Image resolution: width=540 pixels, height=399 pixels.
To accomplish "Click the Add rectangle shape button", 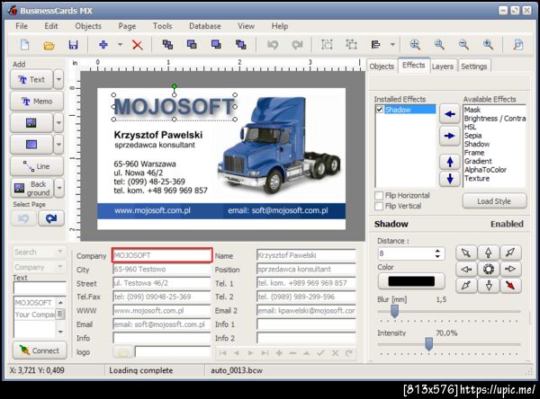I will tap(31, 145).
